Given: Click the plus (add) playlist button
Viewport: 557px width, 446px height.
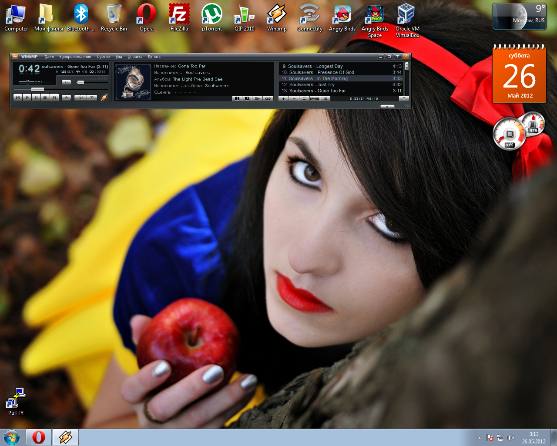Looking at the screenshot, I should (283, 98).
